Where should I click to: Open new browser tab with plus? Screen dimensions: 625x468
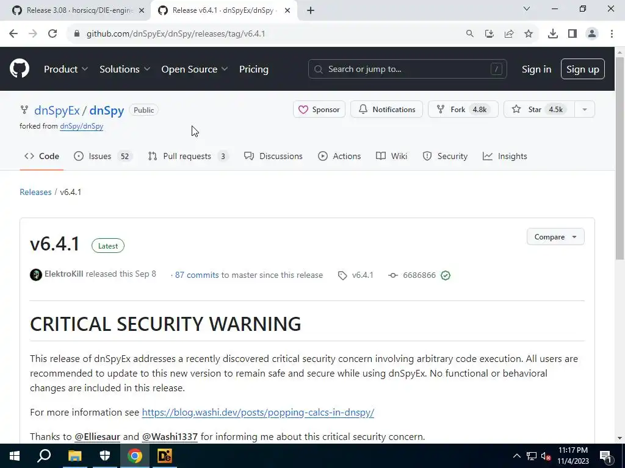coord(311,10)
